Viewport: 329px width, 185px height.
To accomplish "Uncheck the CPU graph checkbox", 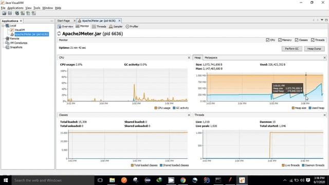I will point(267,40).
